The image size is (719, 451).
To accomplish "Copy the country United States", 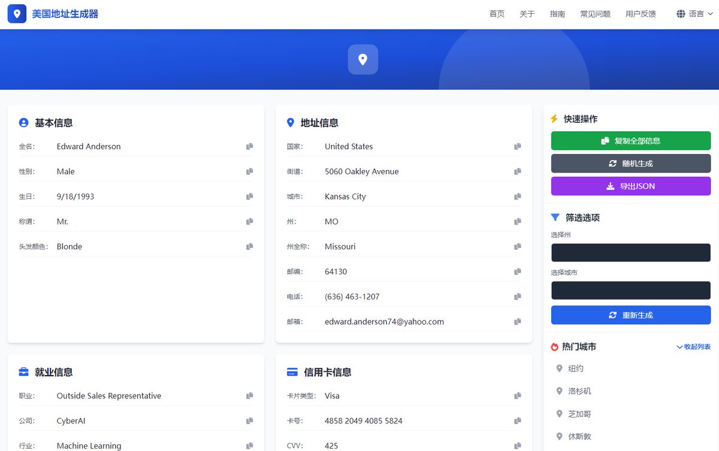I will (x=518, y=146).
